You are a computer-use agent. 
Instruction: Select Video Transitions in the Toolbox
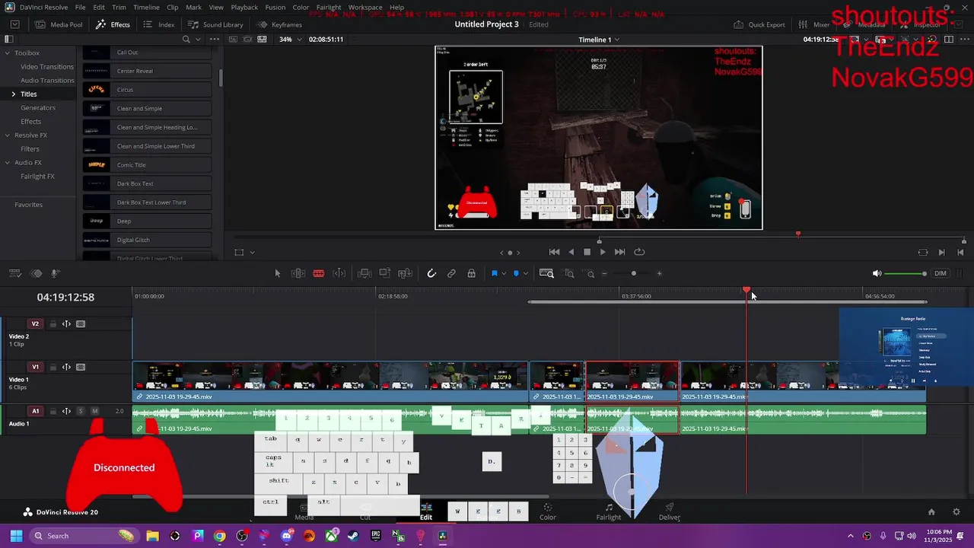coord(47,67)
